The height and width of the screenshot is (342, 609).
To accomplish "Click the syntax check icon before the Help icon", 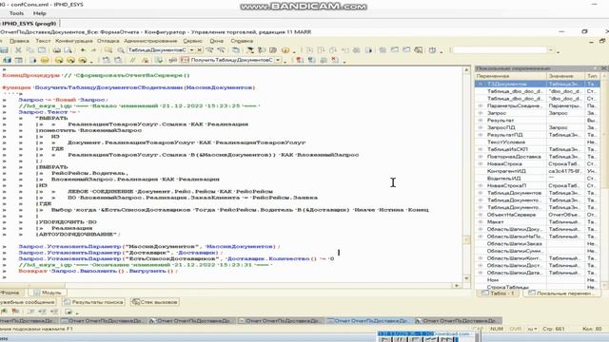I will [273, 50].
